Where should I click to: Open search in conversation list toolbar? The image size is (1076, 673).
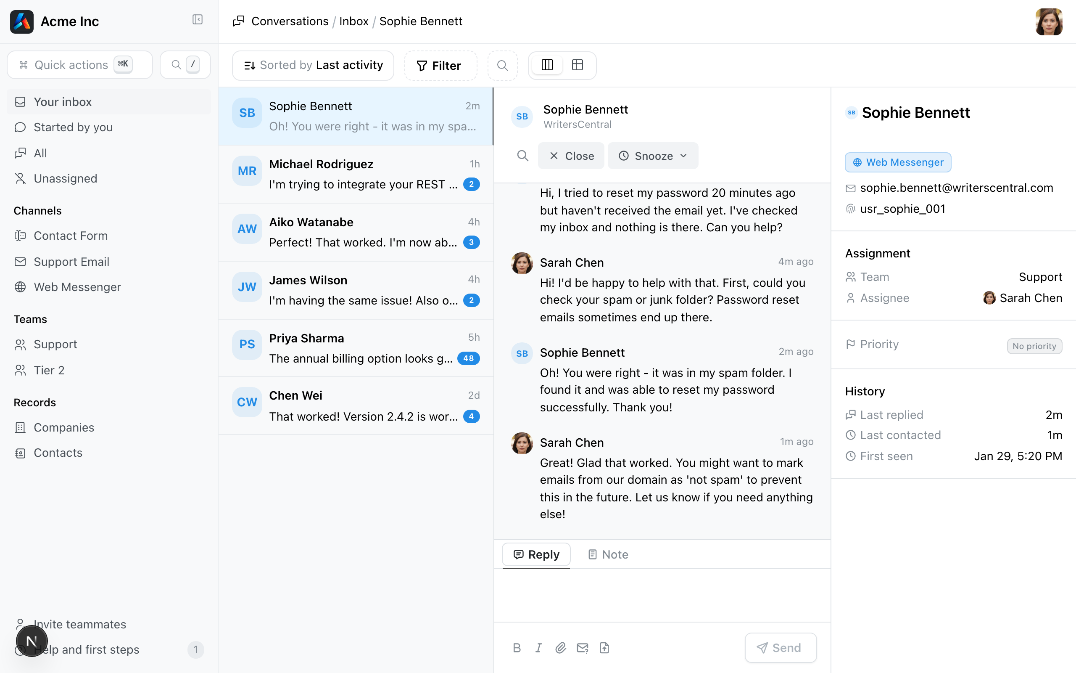[502, 66]
